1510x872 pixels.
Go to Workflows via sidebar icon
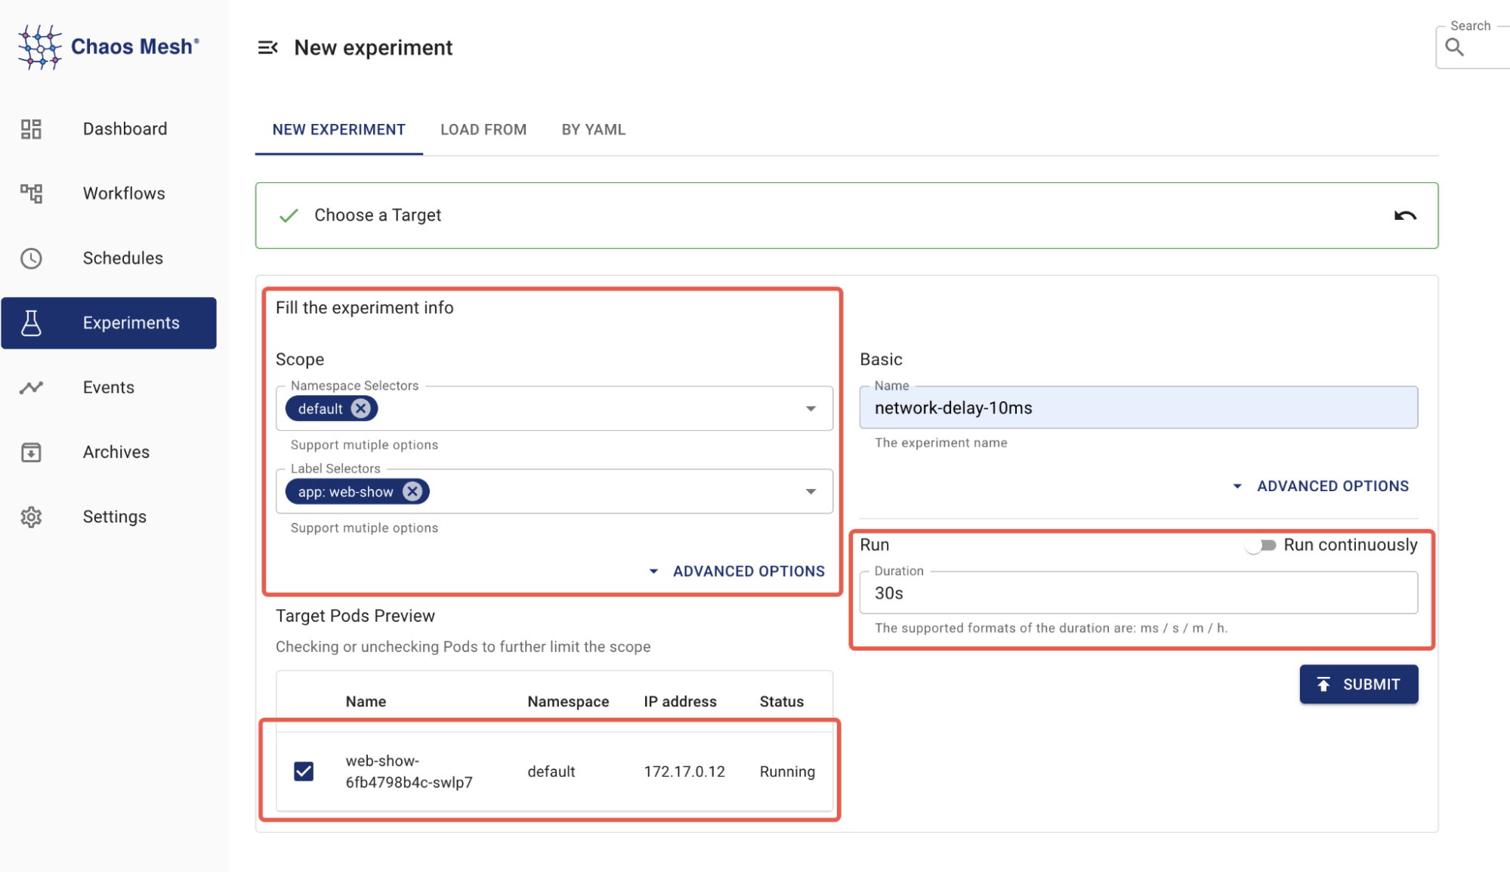[x=31, y=193]
